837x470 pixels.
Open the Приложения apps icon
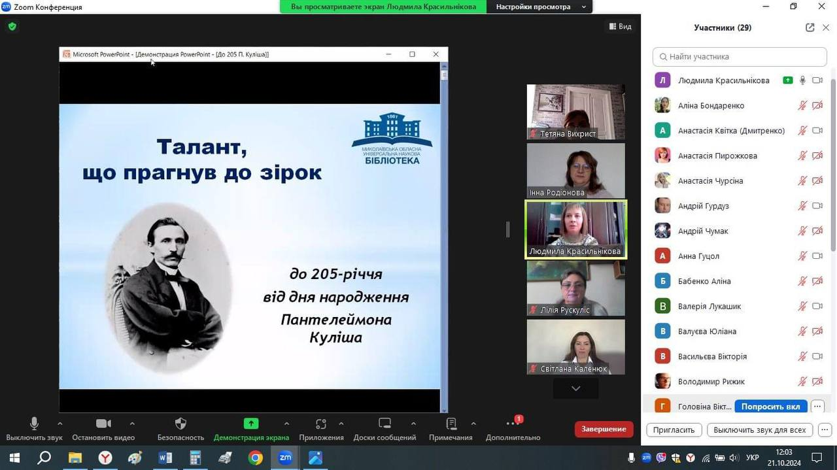pyautogui.click(x=320, y=424)
